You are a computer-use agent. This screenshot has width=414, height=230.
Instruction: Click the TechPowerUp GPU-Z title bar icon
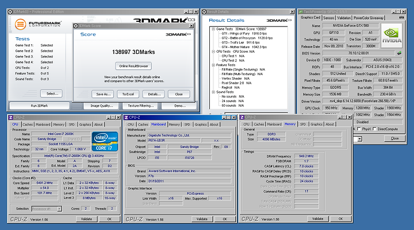click(301, 12)
